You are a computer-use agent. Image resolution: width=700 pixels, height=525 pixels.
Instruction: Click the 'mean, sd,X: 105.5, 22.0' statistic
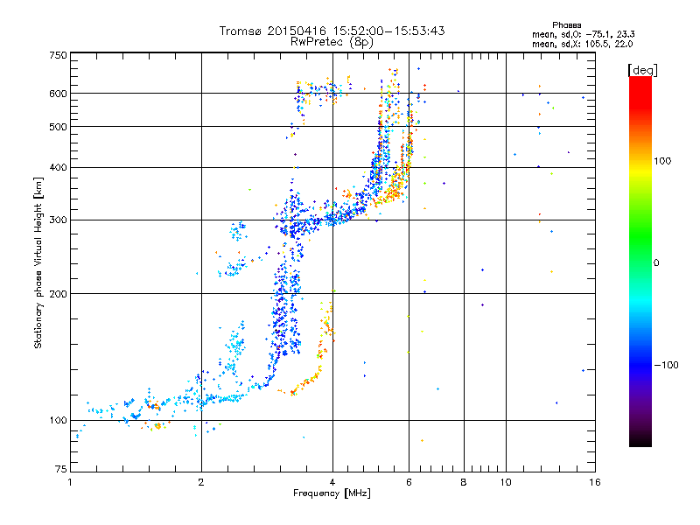pos(582,44)
